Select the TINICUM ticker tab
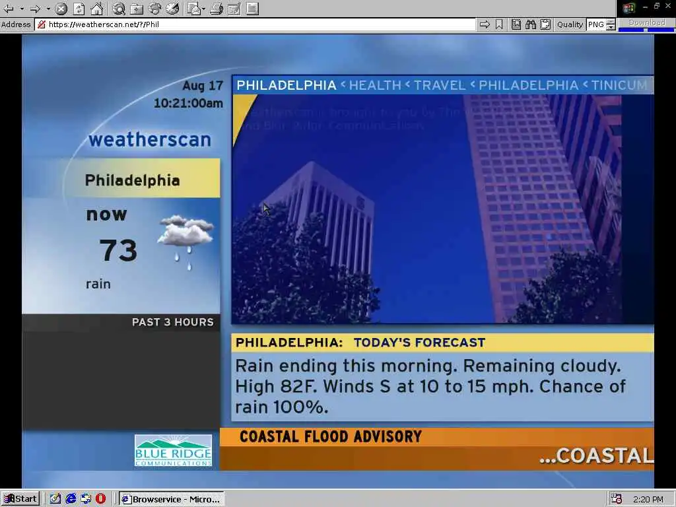The height and width of the screenshot is (507, 676). point(619,85)
